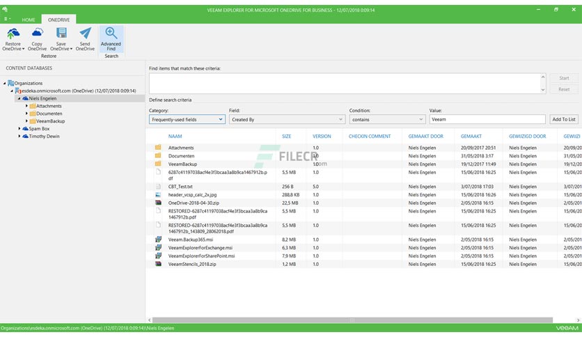This screenshot has height=337, width=582.
Task: Select Veeam.Backup365.msi installer icon
Action: (158, 240)
